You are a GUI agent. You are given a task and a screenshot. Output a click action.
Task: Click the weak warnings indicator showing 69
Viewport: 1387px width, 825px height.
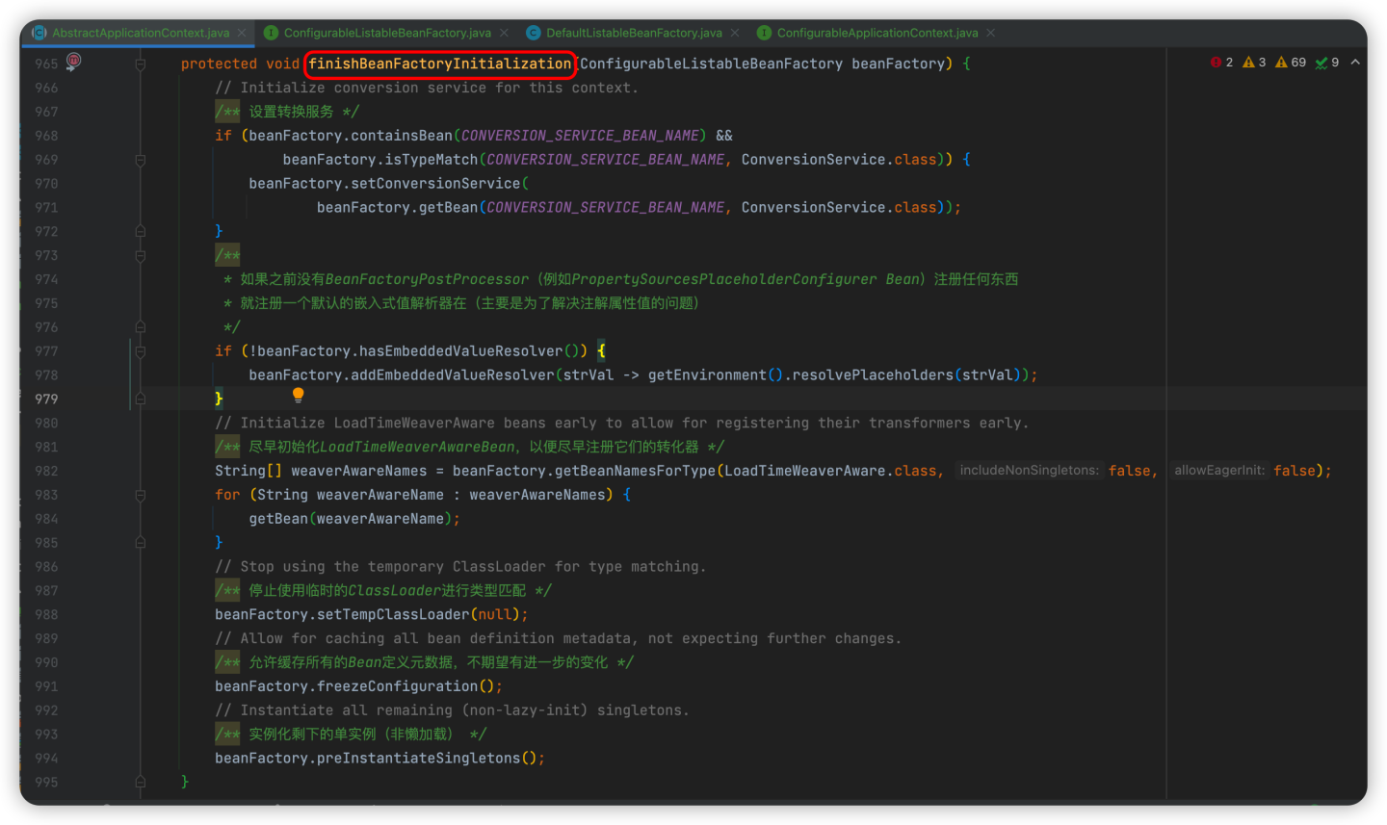click(1291, 63)
